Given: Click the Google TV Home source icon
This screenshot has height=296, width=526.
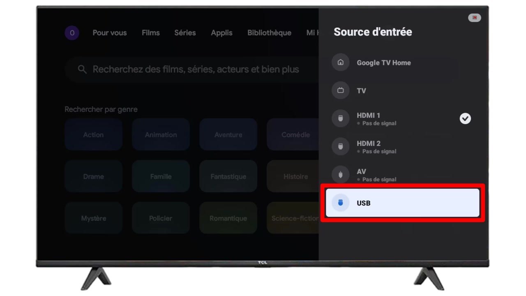Looking at the screenshot, I should coord(340,62).
